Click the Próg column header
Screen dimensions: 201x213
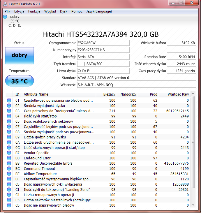148,94
